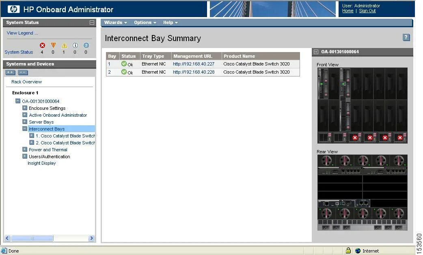Click the horizontal scrollbar thumb in tree
This screenshot has height=255, width=423.
click(x=32, y=238)
